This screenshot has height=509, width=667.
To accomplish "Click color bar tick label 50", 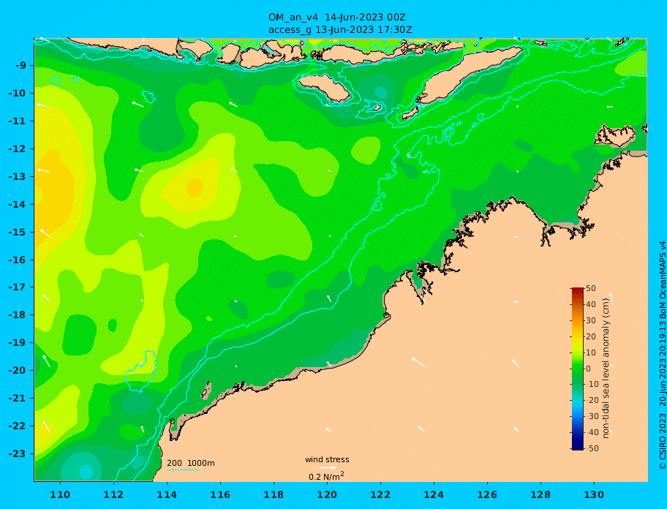I will (591, 288).
